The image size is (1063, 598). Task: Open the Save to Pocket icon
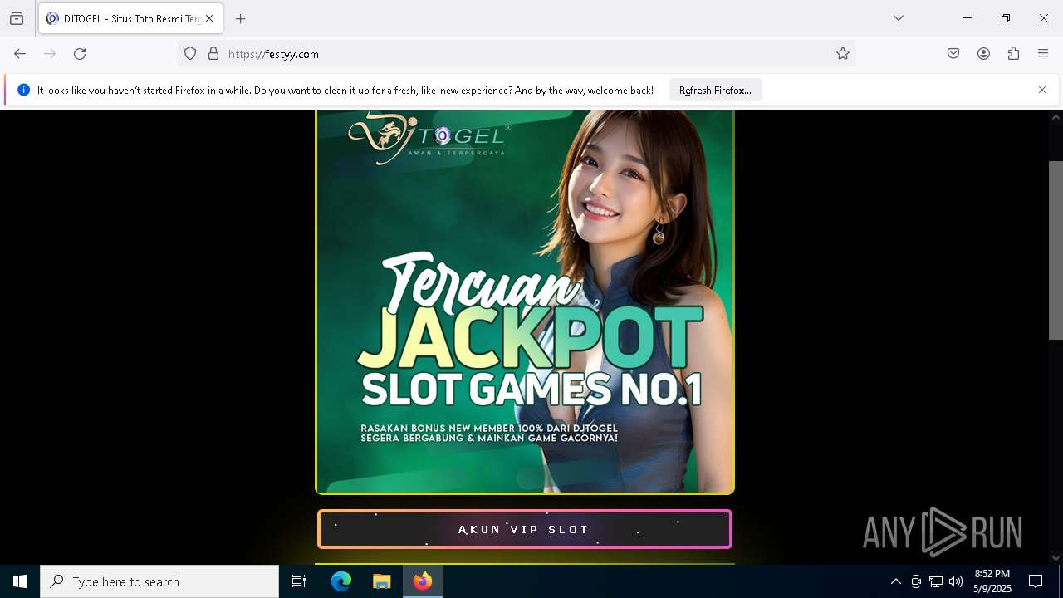coord(953,54)
